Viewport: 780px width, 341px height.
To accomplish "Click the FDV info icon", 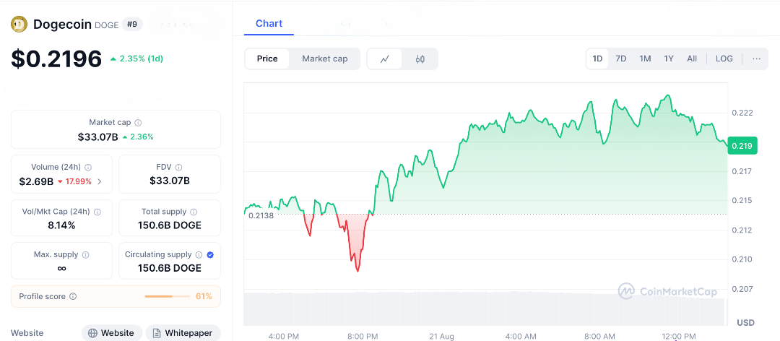I will (178, 167).
